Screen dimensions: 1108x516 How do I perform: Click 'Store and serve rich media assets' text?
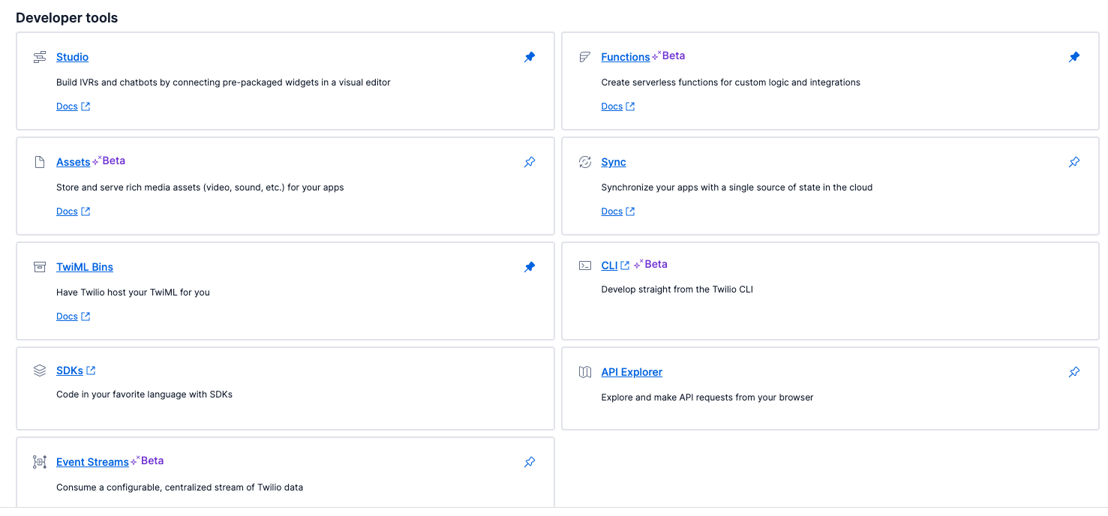[x=200, y=187]
